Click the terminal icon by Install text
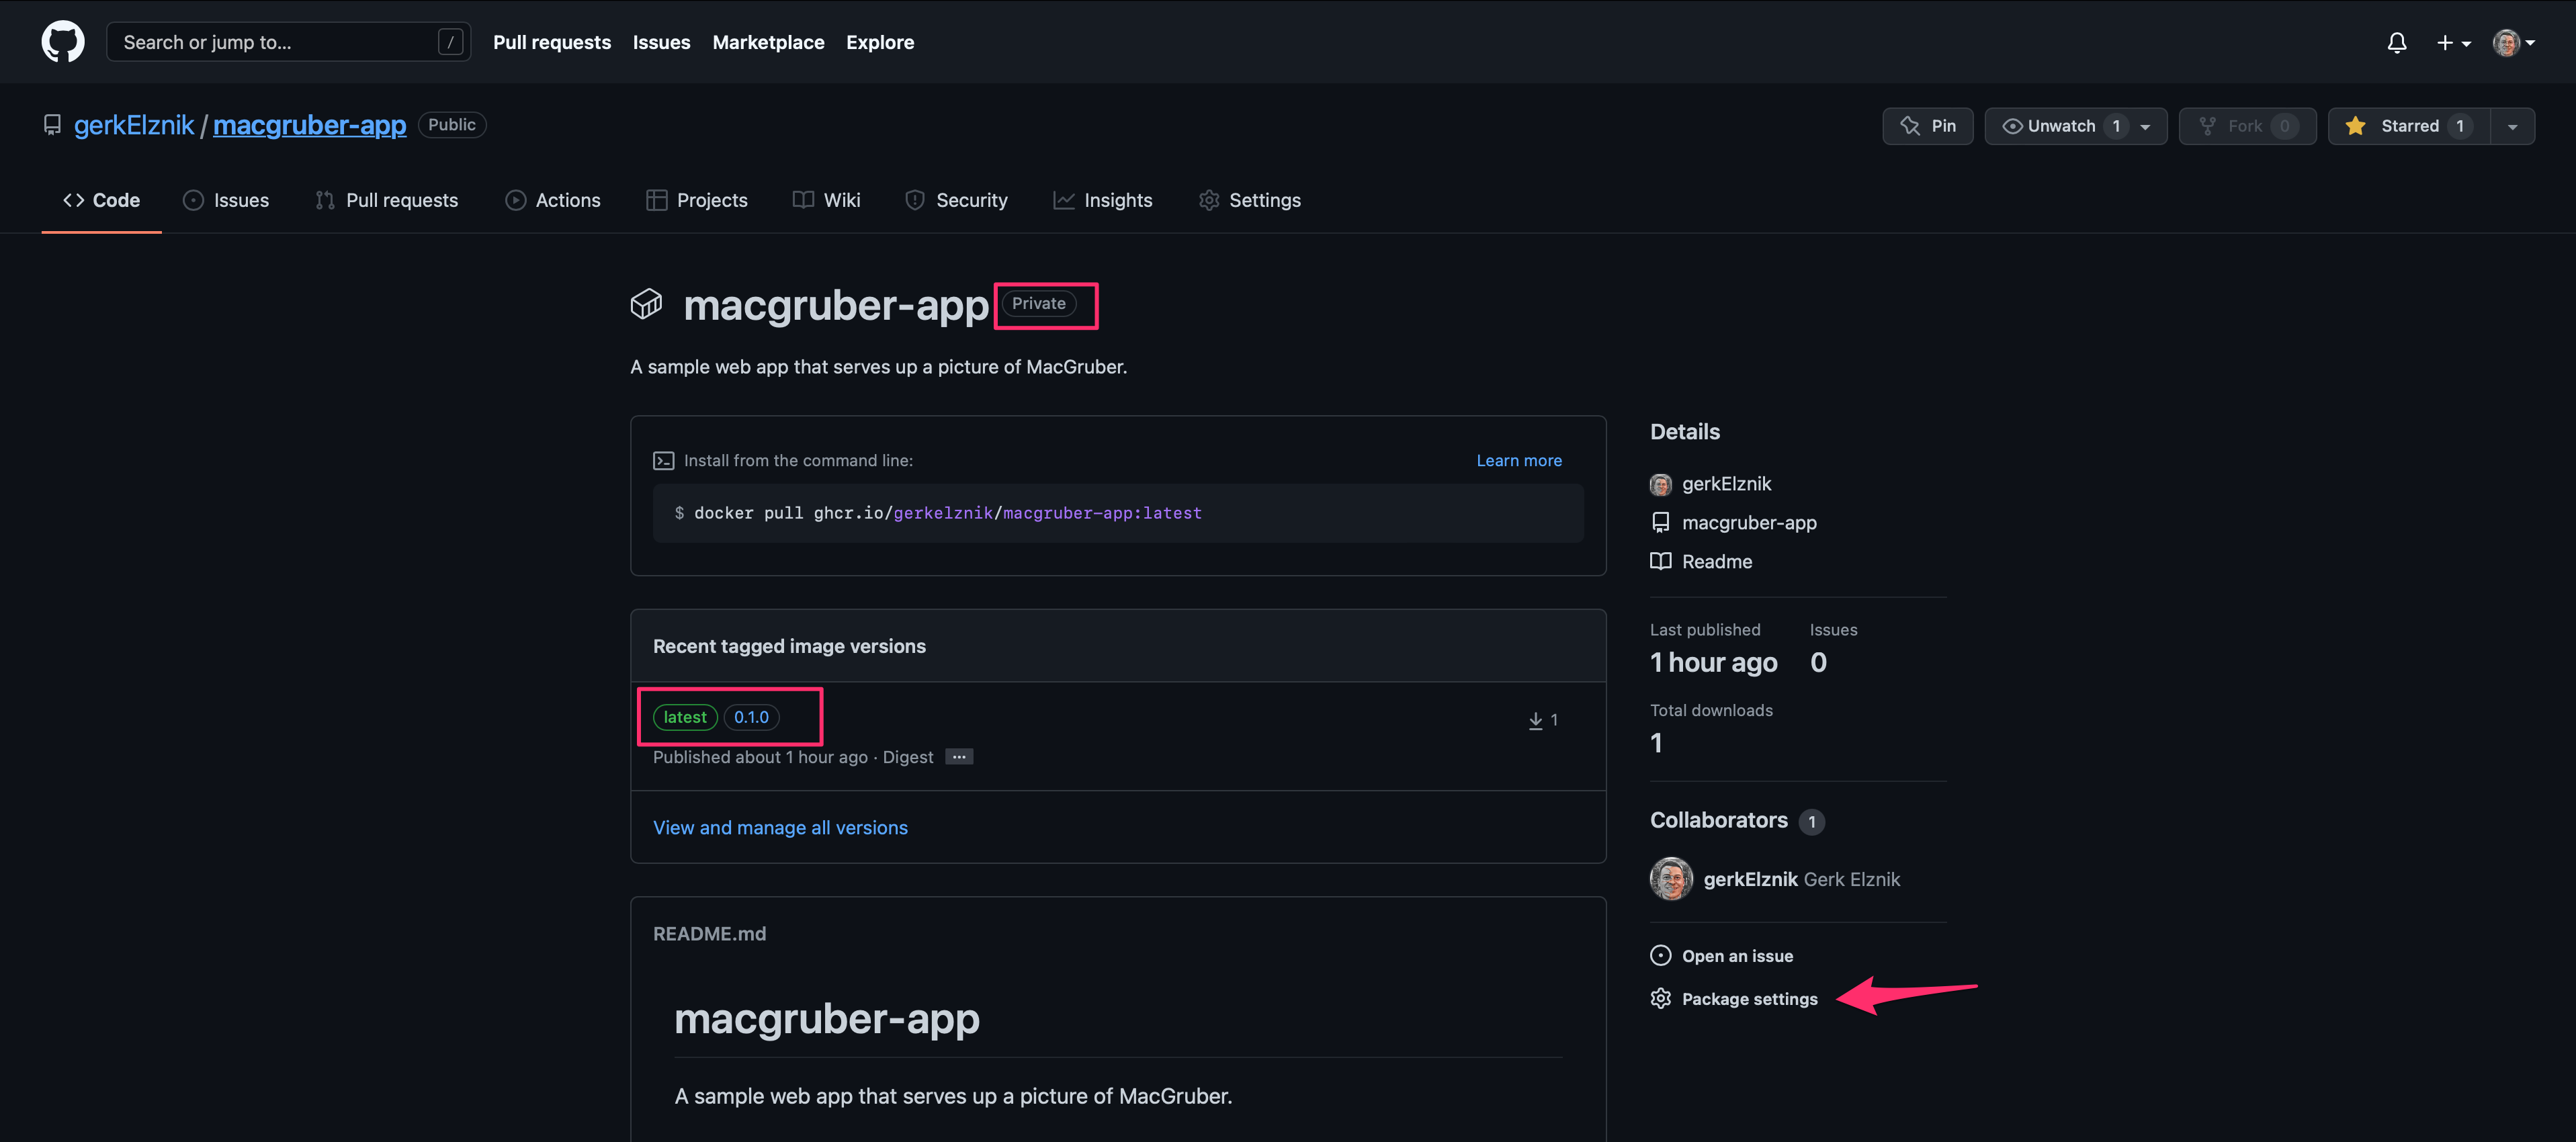The height and width of the screenshot is (1142, 2576). tap(663, 460)
